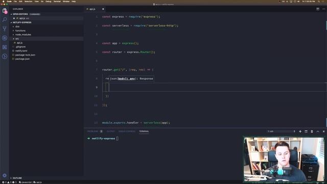Open the terminal shell selector dropdown
327x184 pixels.
[282, 131]
